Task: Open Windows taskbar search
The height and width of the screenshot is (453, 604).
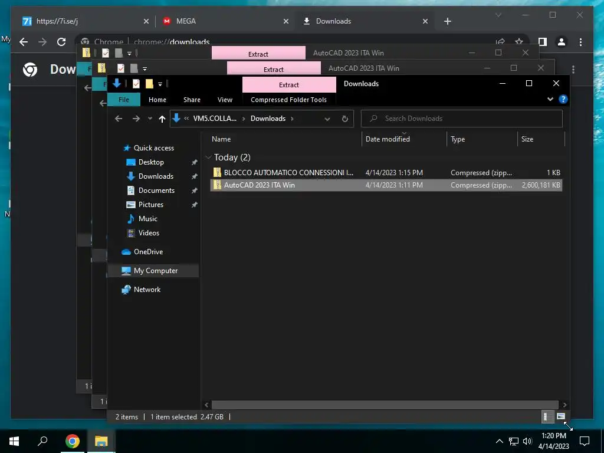Action: pyautogui.click(x=42, y=441)
